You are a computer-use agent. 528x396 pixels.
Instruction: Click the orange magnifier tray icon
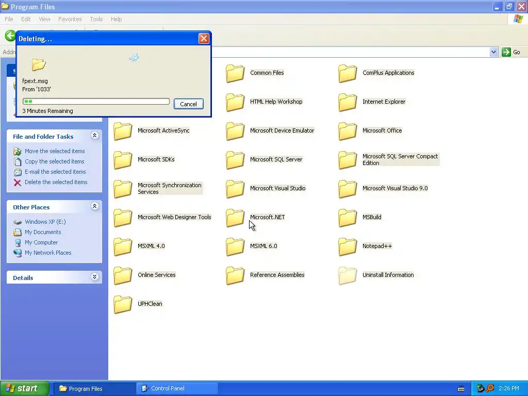pos(490,389)
